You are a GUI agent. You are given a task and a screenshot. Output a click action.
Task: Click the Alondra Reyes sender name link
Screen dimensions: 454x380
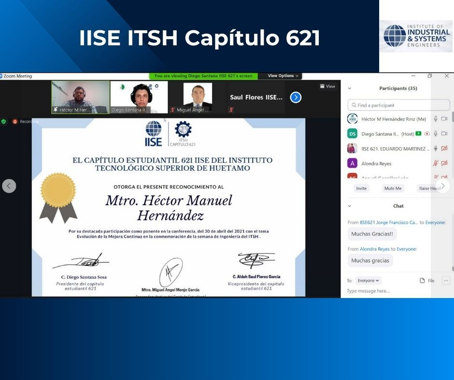(x=374, y=249)
